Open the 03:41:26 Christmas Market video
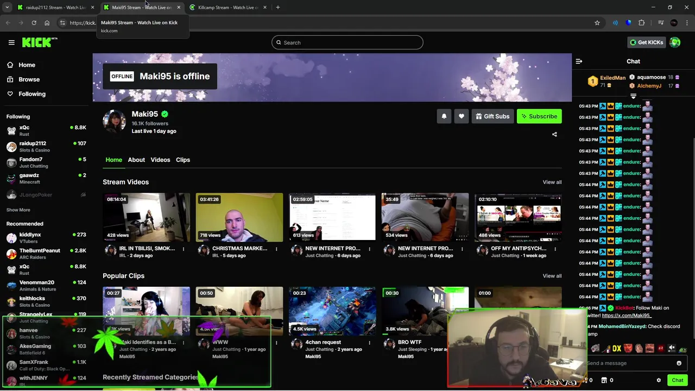Screen dimensions: 695x391 (x=239, y=217)
